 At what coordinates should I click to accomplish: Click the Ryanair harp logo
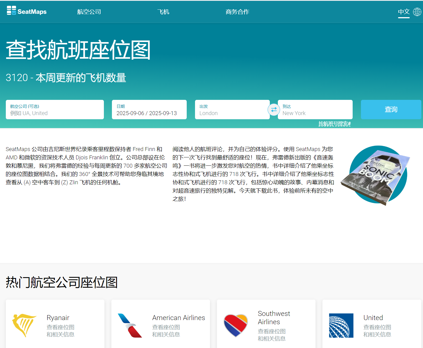[x=24, y=325]
